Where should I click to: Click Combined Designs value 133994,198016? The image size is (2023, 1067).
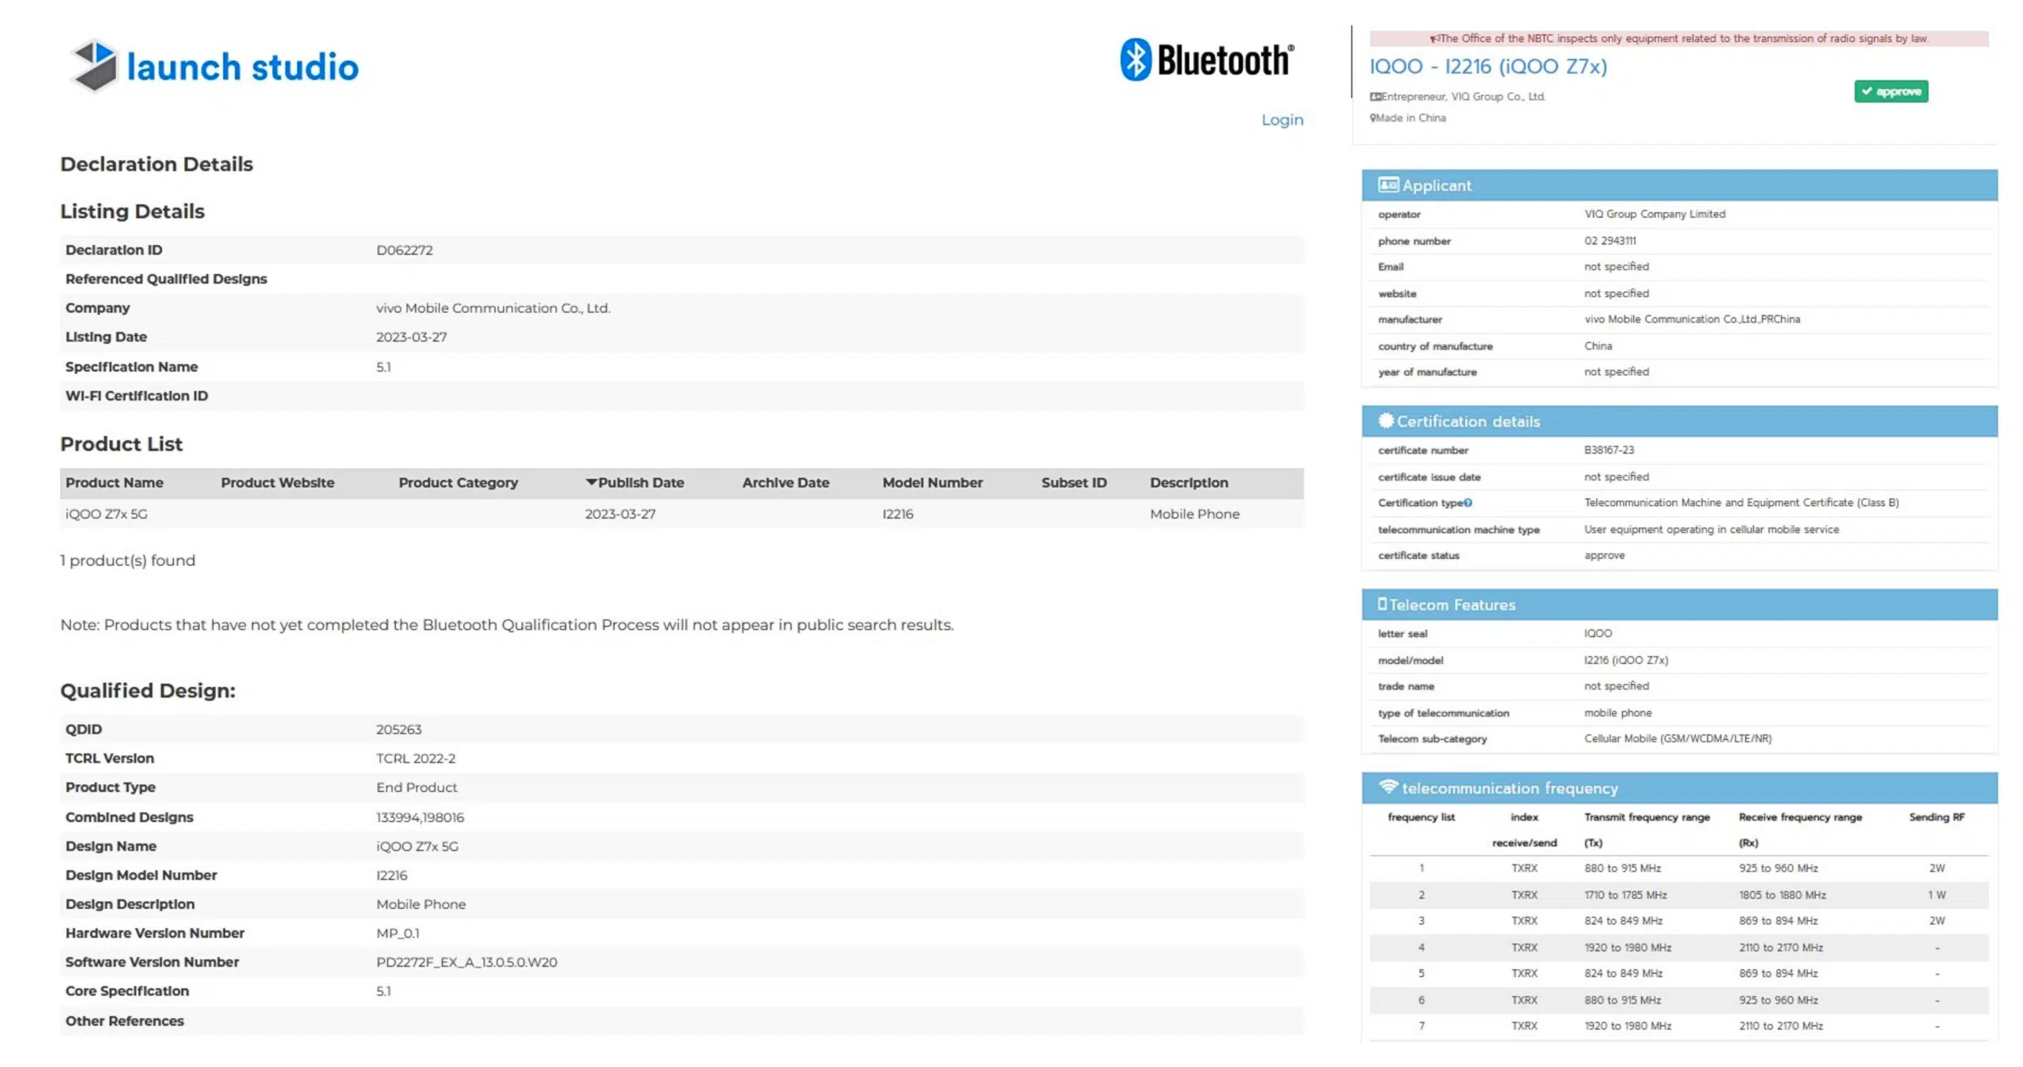point(420,816)
